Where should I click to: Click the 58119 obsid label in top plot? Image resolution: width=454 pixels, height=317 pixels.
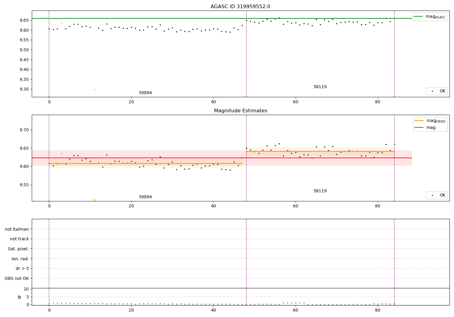[x=320, y=87]
